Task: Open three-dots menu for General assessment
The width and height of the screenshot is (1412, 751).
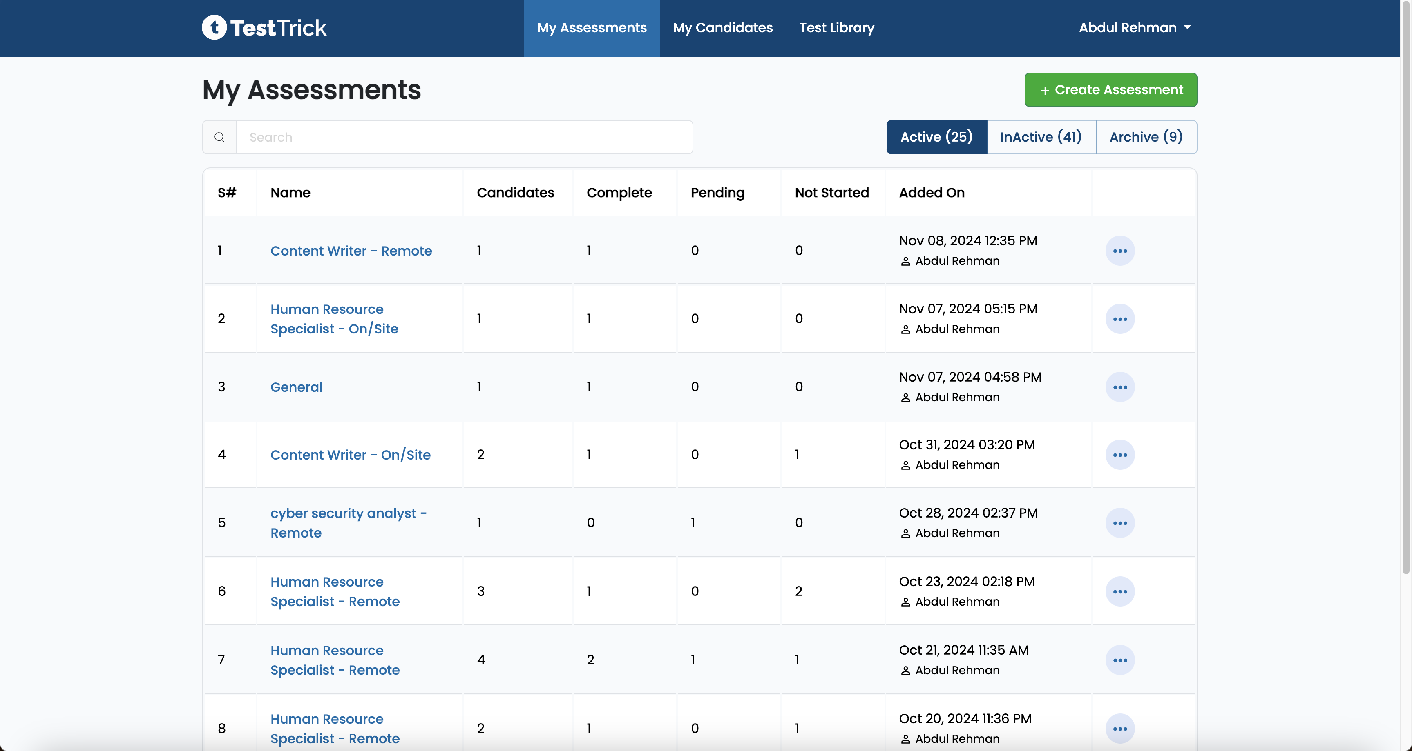Action: coord(1119,387)
